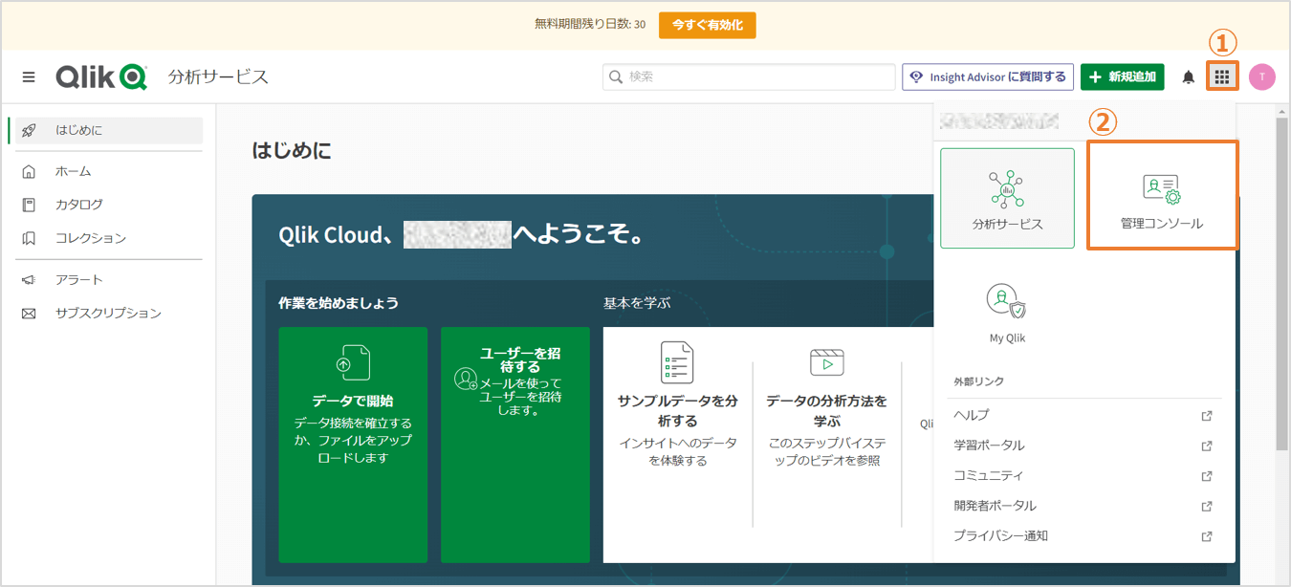Click the user profile avatar
This screenshot has width=1291, height=587.
1261,77
